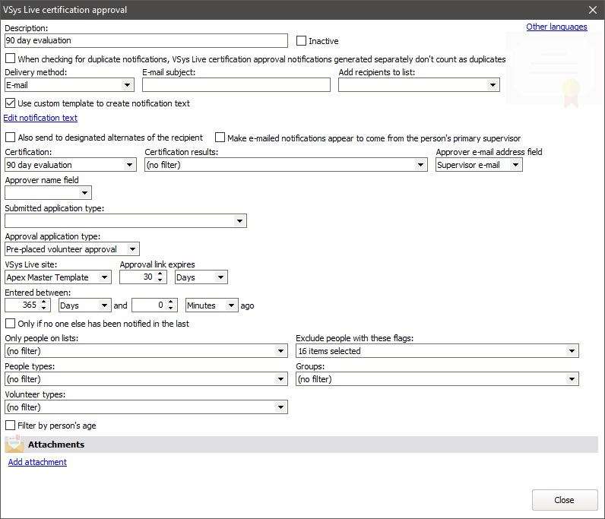Click the Add attachment link
Image resolution: width=605 pixels, height=519 pixels.
[37, 462]
